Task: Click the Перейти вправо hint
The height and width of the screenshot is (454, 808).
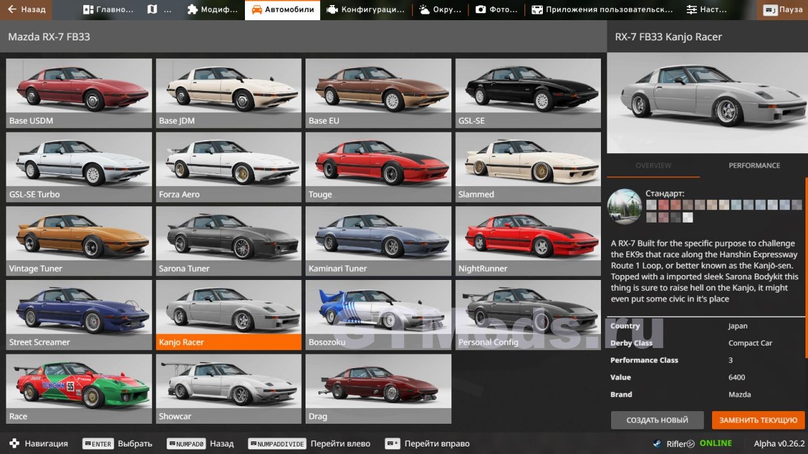Action: (427, 443)
